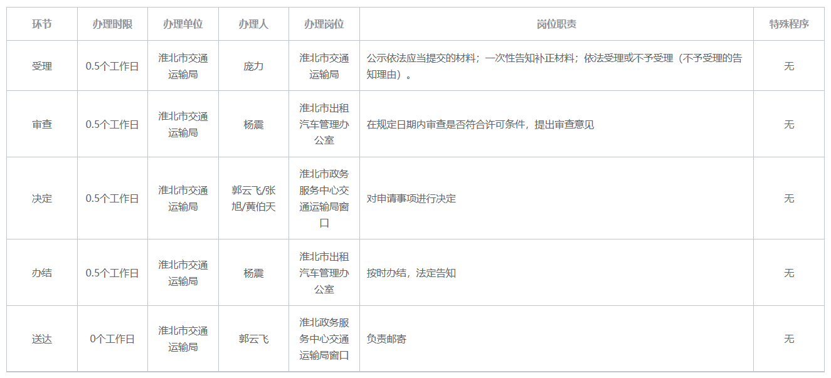The image size is (831, 378).
Task: Click the 环节 column header
Action: tap(42, 24)
